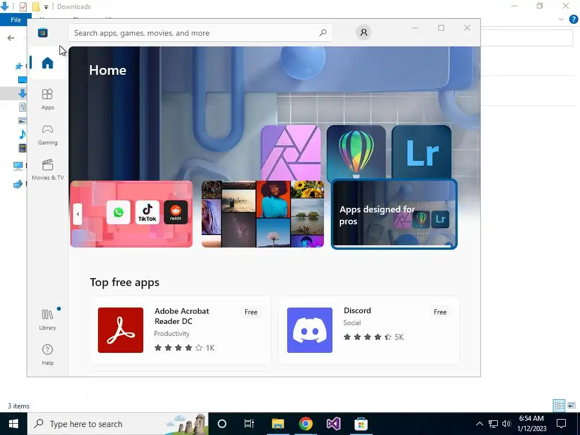Click Discord's 5K rating count
The image size is (580, 435).
click(x=399, y=337)
